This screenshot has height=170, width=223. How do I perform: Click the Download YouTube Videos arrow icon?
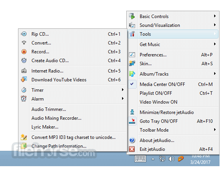(24, 79)
